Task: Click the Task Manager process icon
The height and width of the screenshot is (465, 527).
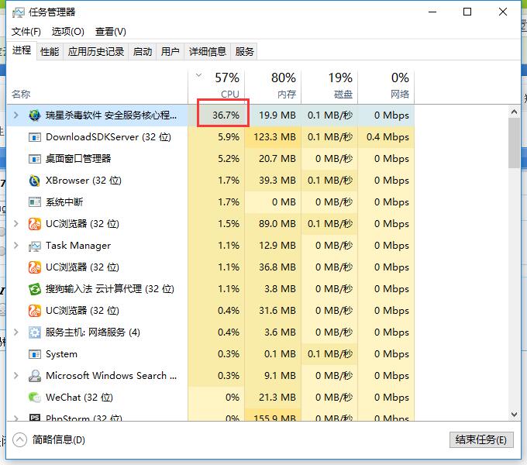Action: pos(35,246)
